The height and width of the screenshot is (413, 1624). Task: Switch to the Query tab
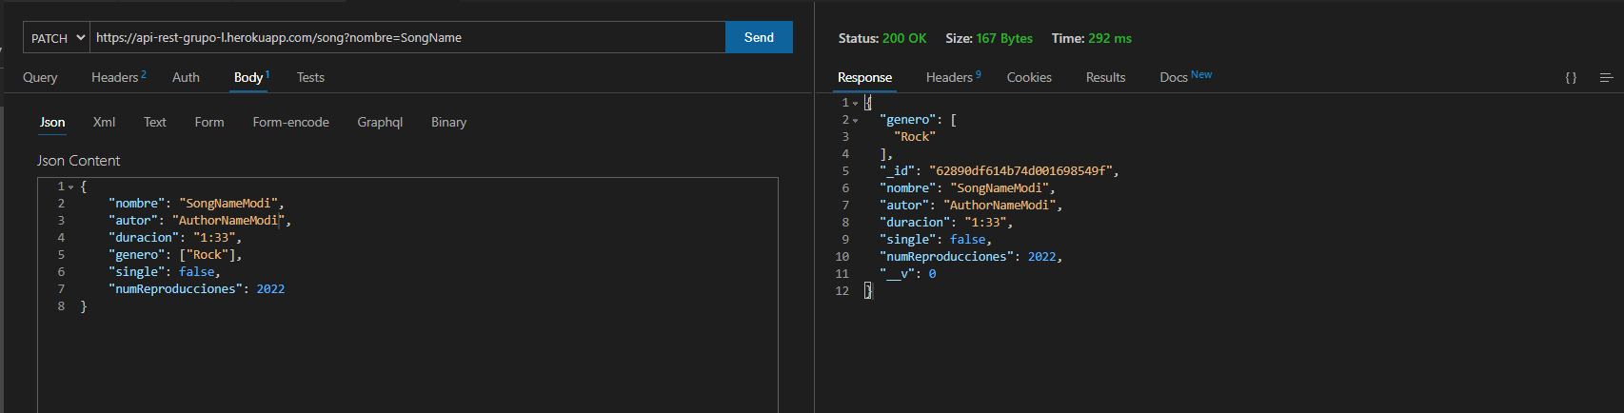coord(40,77)
